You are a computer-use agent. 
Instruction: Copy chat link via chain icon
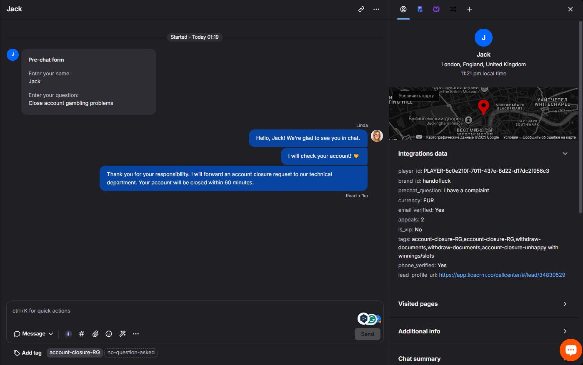(x=361, y=9)
